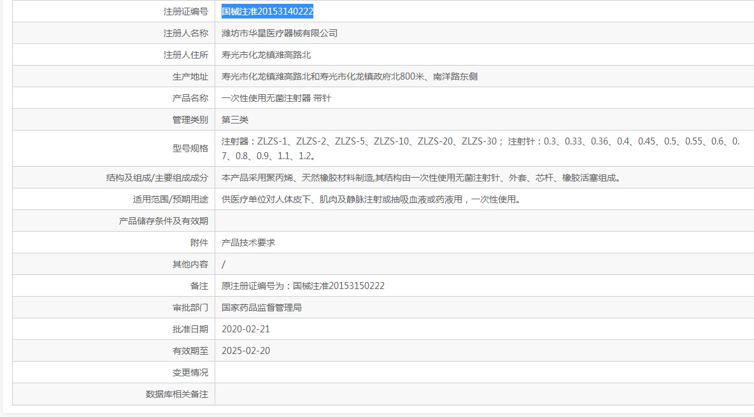Click the structure description starting 本产品采用聚丙烯
This screenshot has height=417, width=754.
422,178
